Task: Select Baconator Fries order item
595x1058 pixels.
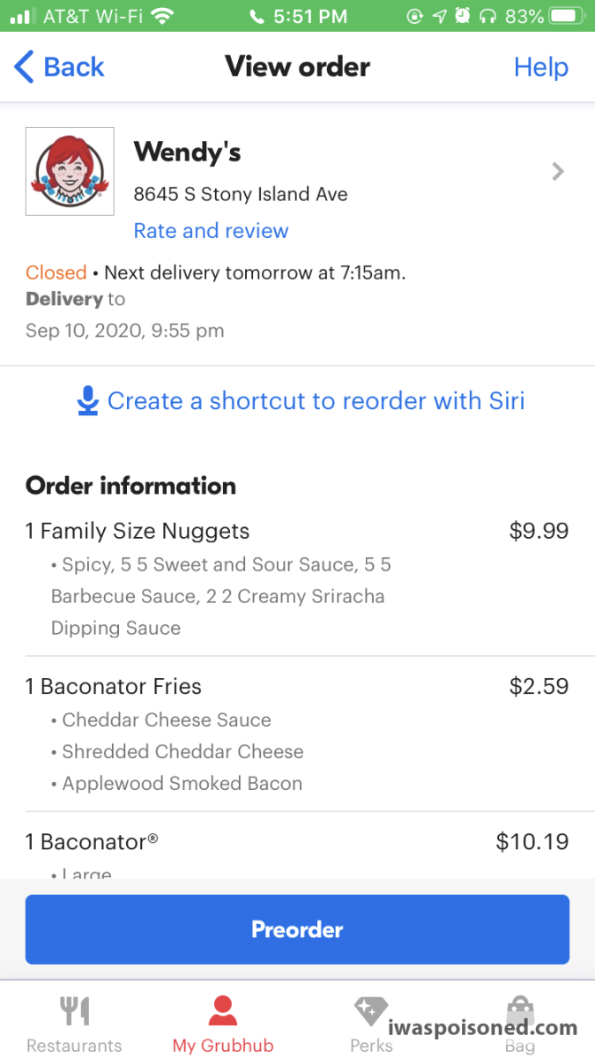Action: point(121,686)
